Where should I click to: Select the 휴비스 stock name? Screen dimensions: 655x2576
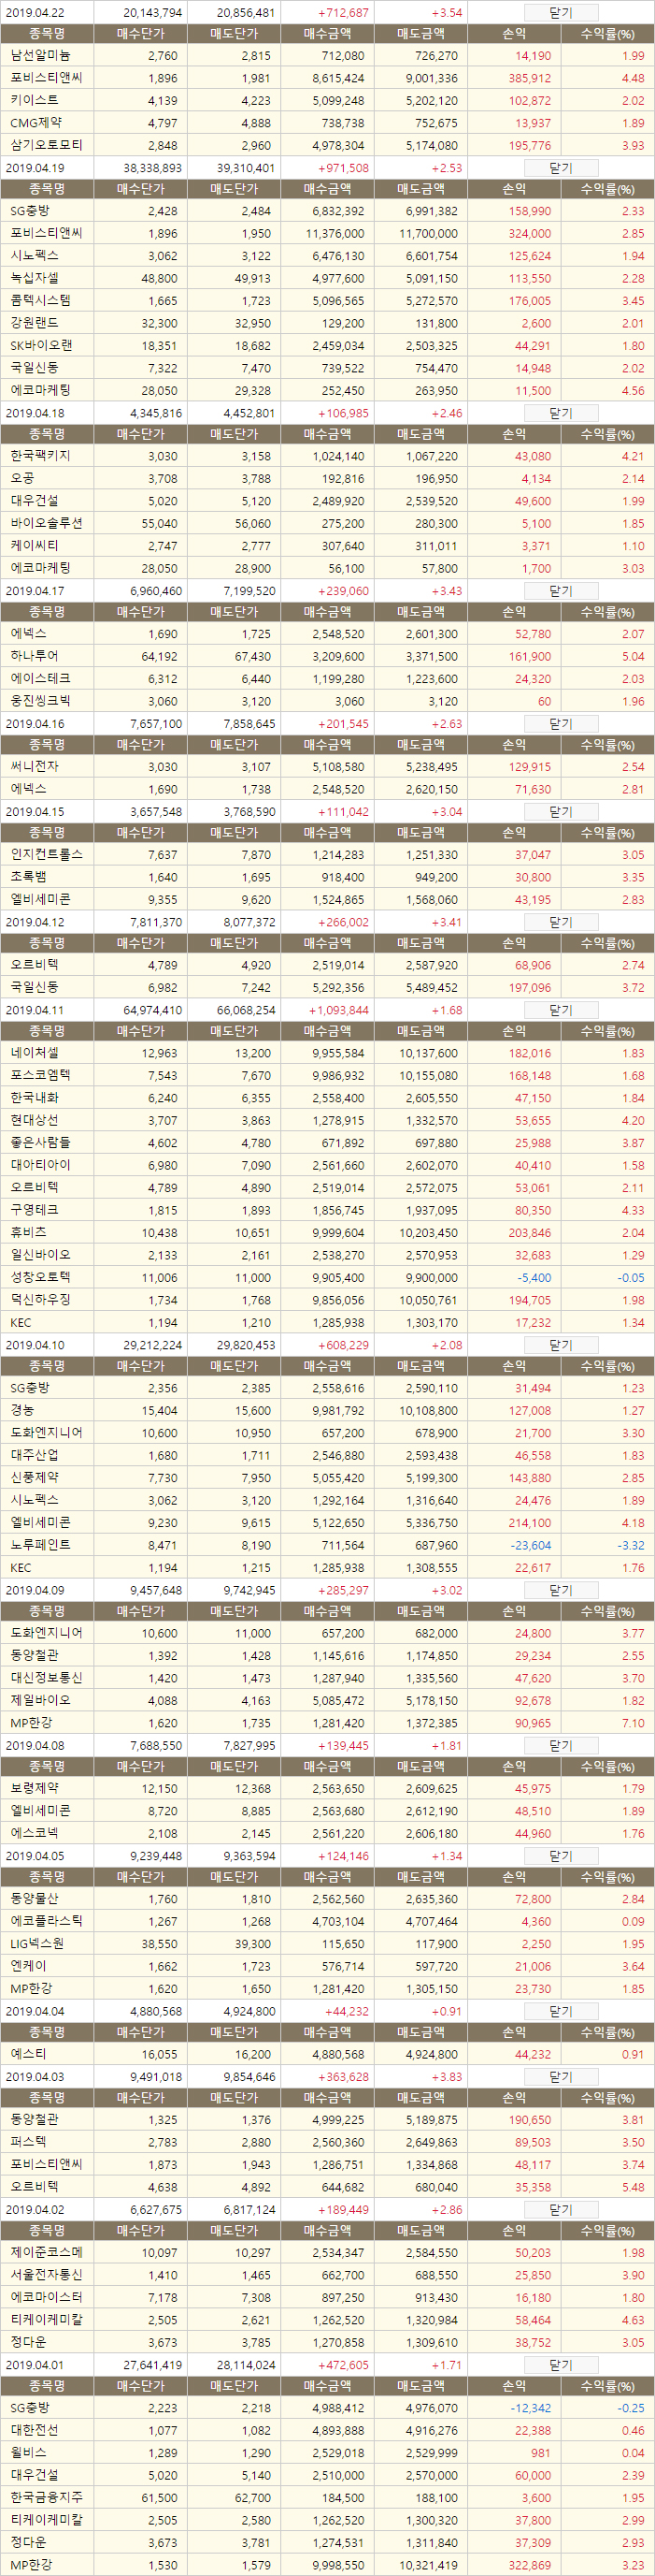point(28,1232)
